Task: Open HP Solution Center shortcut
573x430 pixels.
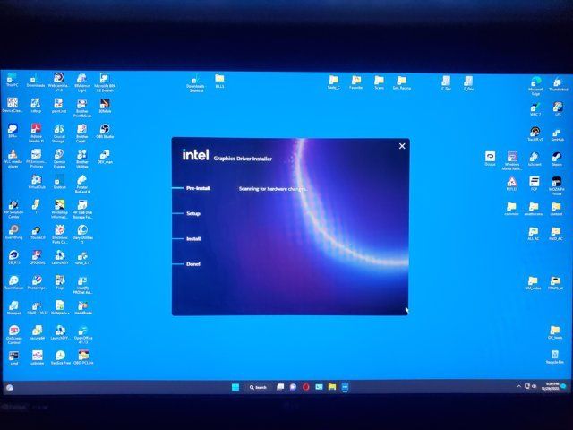Action: pyautogui.click(x=13, y=210)
